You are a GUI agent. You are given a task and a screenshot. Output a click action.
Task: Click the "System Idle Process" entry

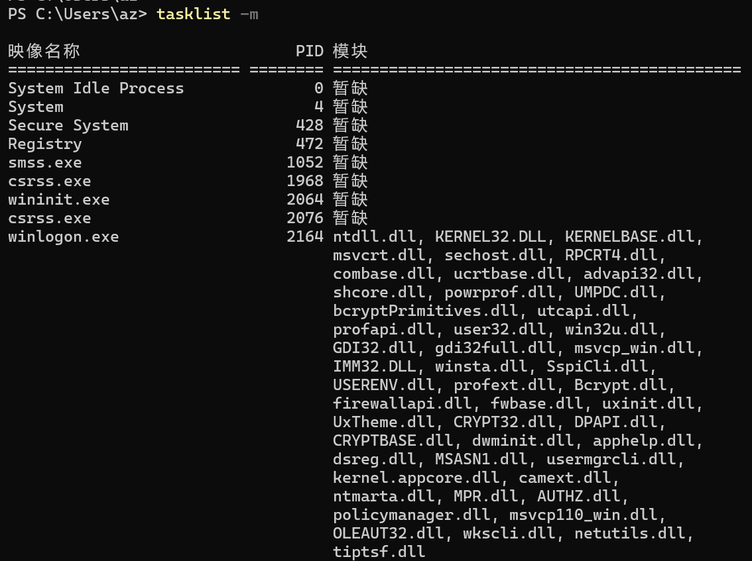[95, 88]
